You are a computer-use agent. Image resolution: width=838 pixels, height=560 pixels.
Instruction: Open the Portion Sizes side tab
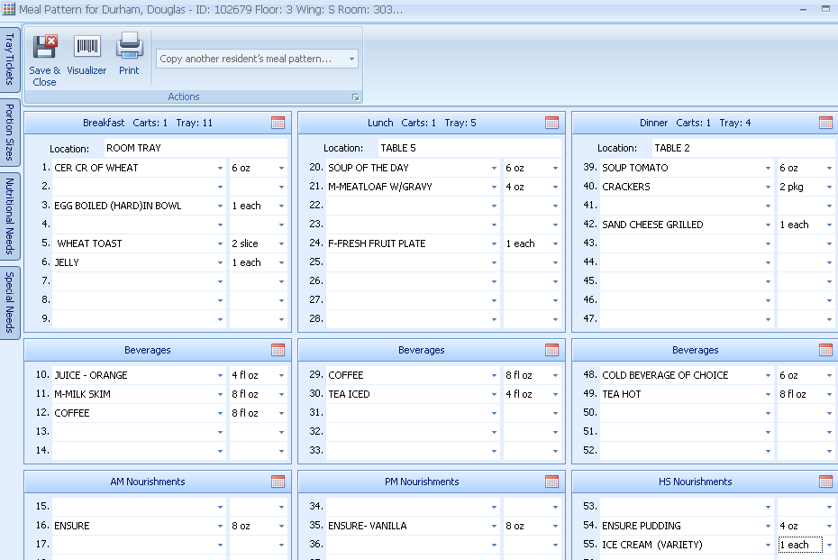10,133
